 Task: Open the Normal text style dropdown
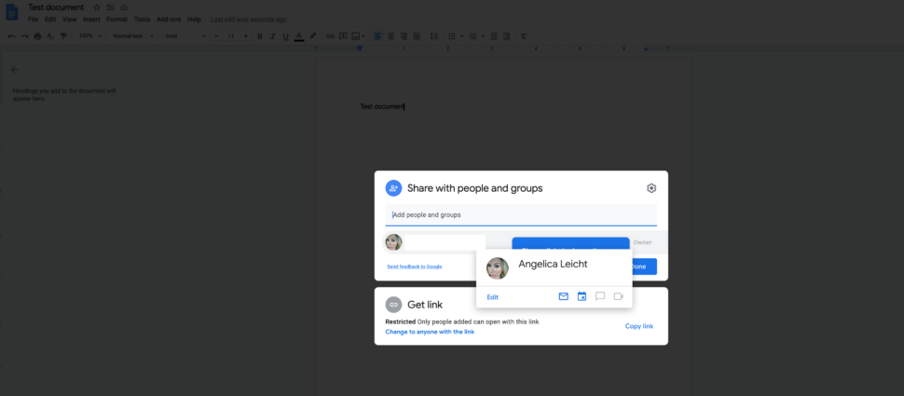(x=133, y=35)
